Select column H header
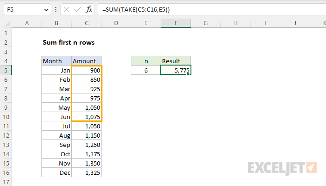Image resolution: width=326 pixels, height=186 pixels. pyautogui.click(x=235, y=23)
